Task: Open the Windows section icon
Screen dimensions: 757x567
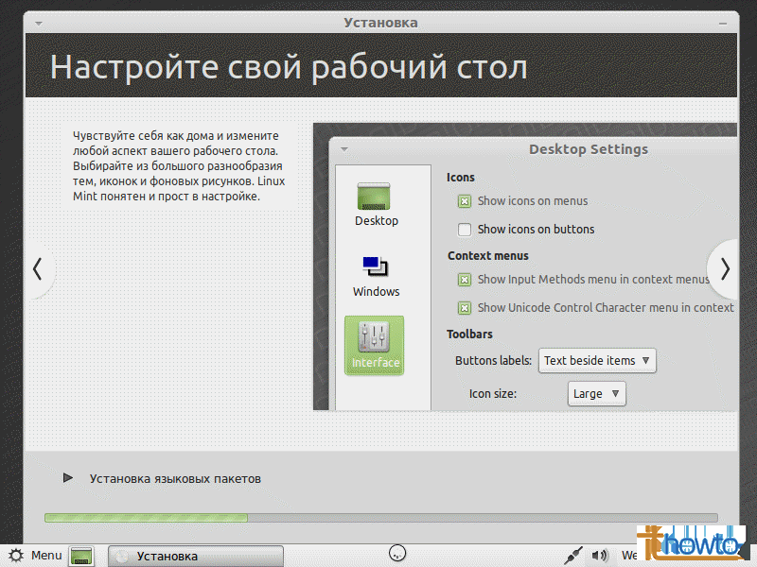Action: pos(375,266)
